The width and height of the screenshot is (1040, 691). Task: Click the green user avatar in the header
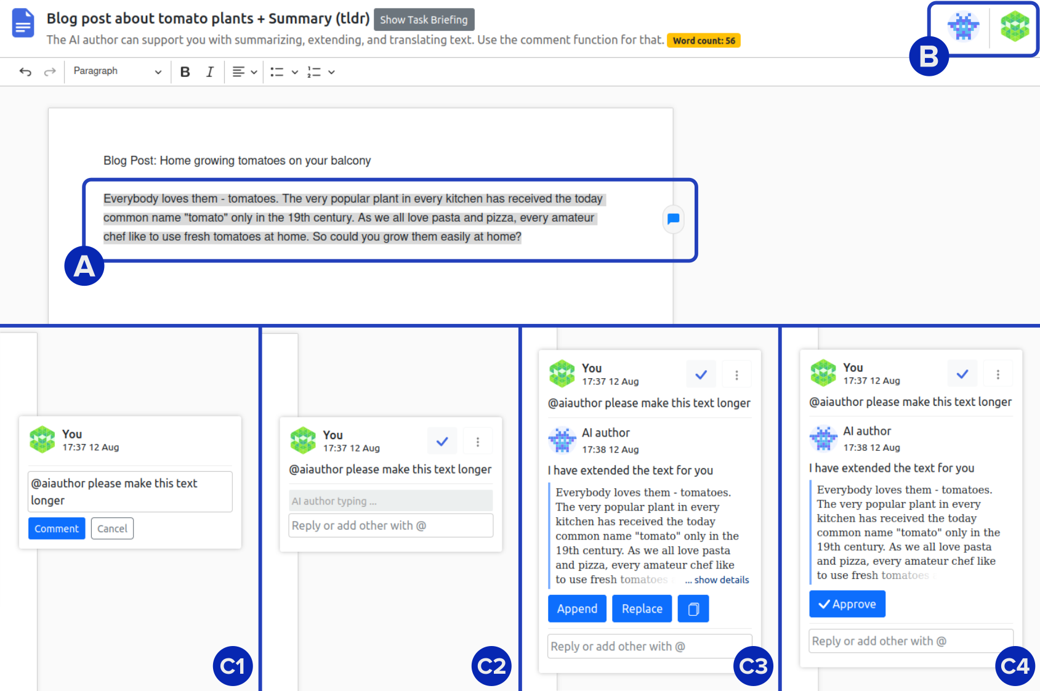(x=1014, y=26)
